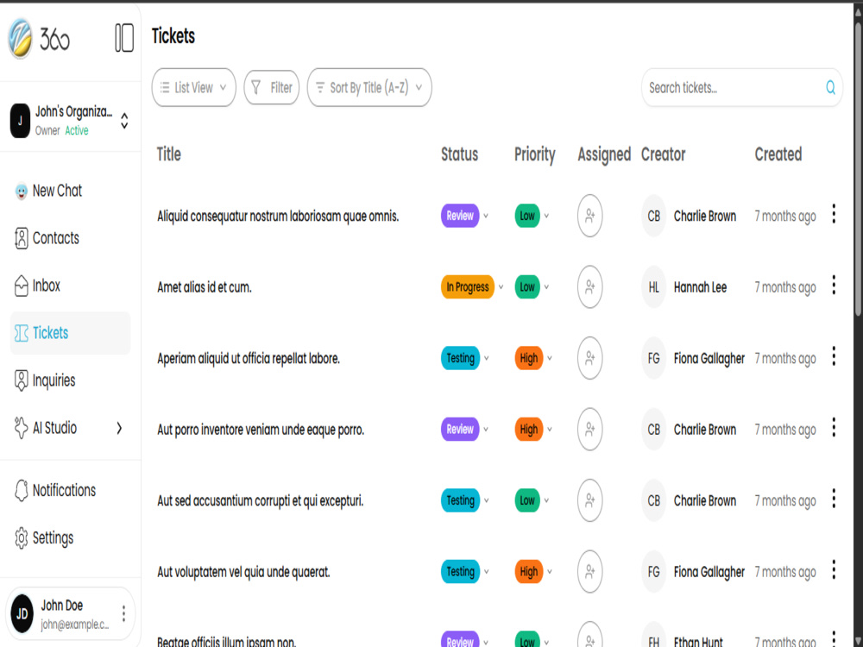Click the Priority column header
Image resolution: width=863 pixels, height=647 pixels.
(x=534, y=154)
